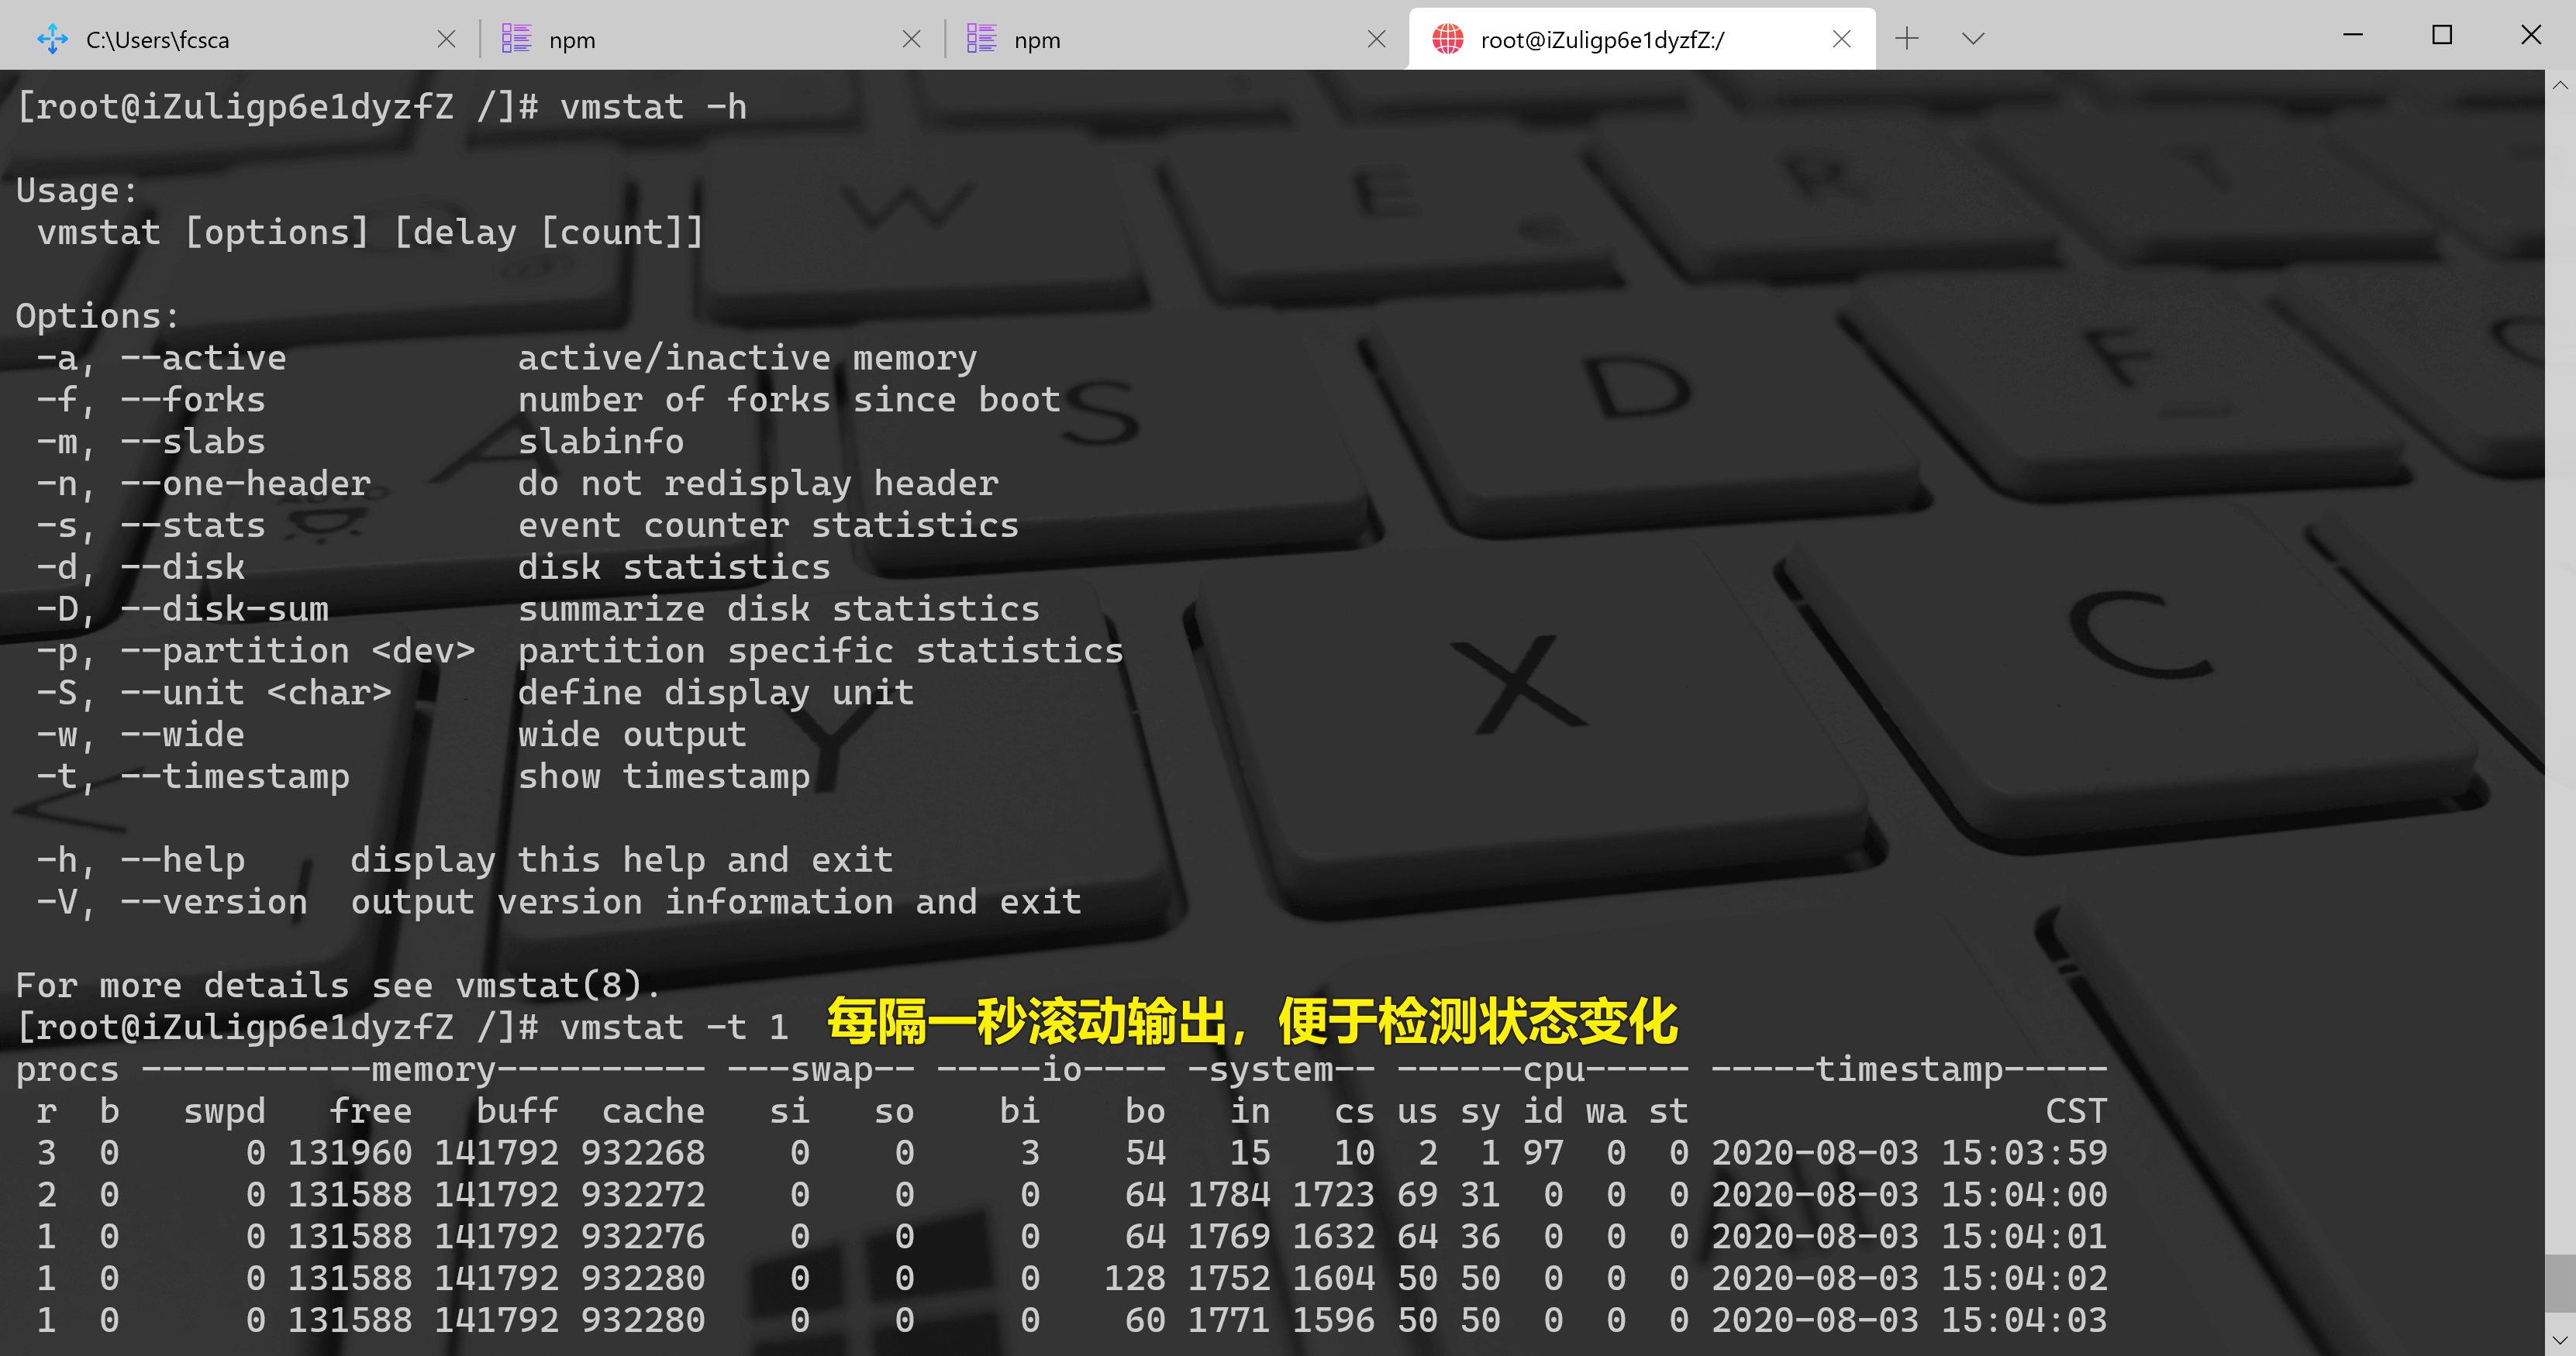The image size is (2576, 1356).
Task: Click the purple list icon on second npm tab
Action: 981,39
